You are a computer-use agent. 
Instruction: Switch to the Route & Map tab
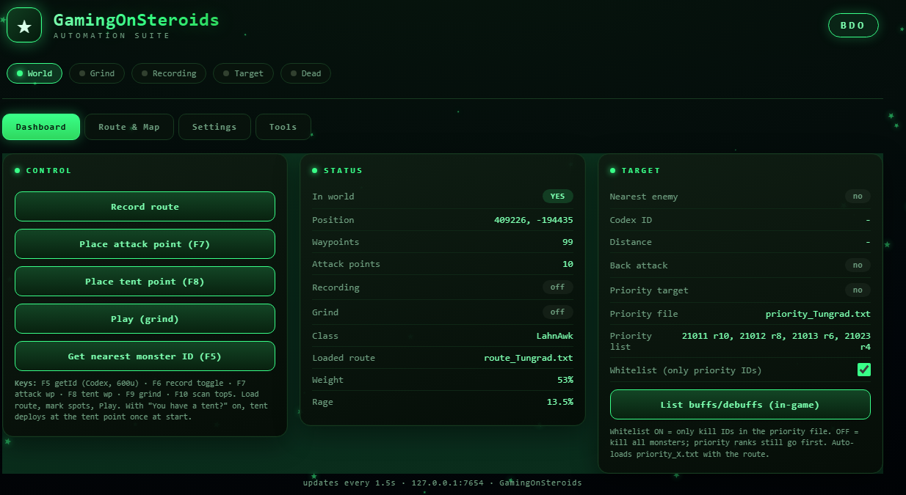click(x=129, y=127)
